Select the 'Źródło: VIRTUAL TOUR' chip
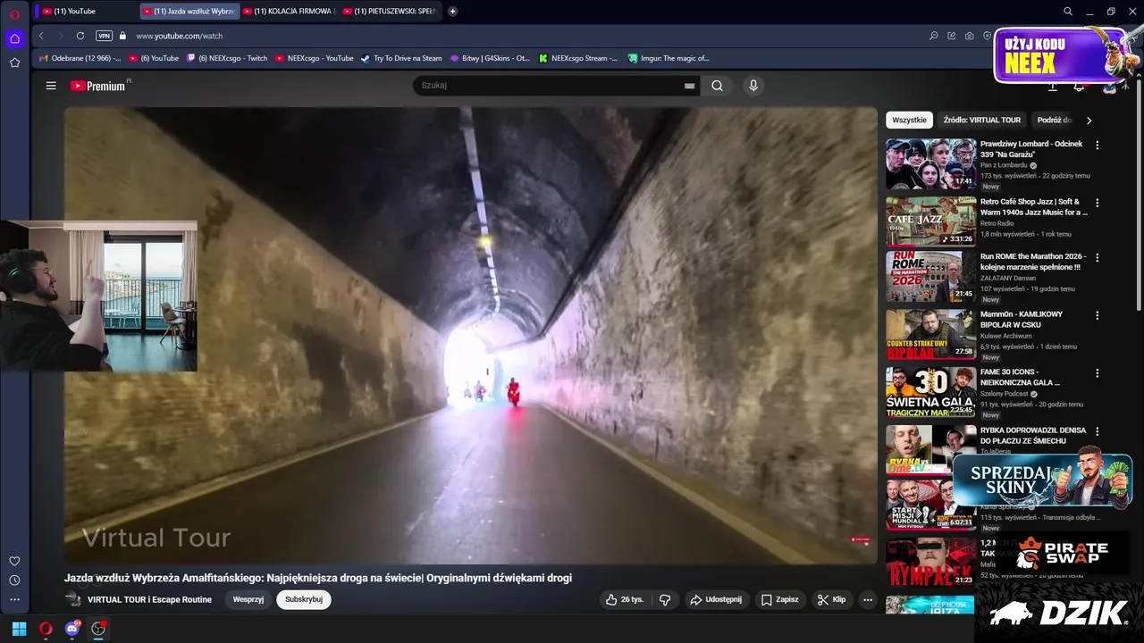Image resolution: width=1144 pixels, height=643 pixels. pyautogui.click(x=982, y=121)
